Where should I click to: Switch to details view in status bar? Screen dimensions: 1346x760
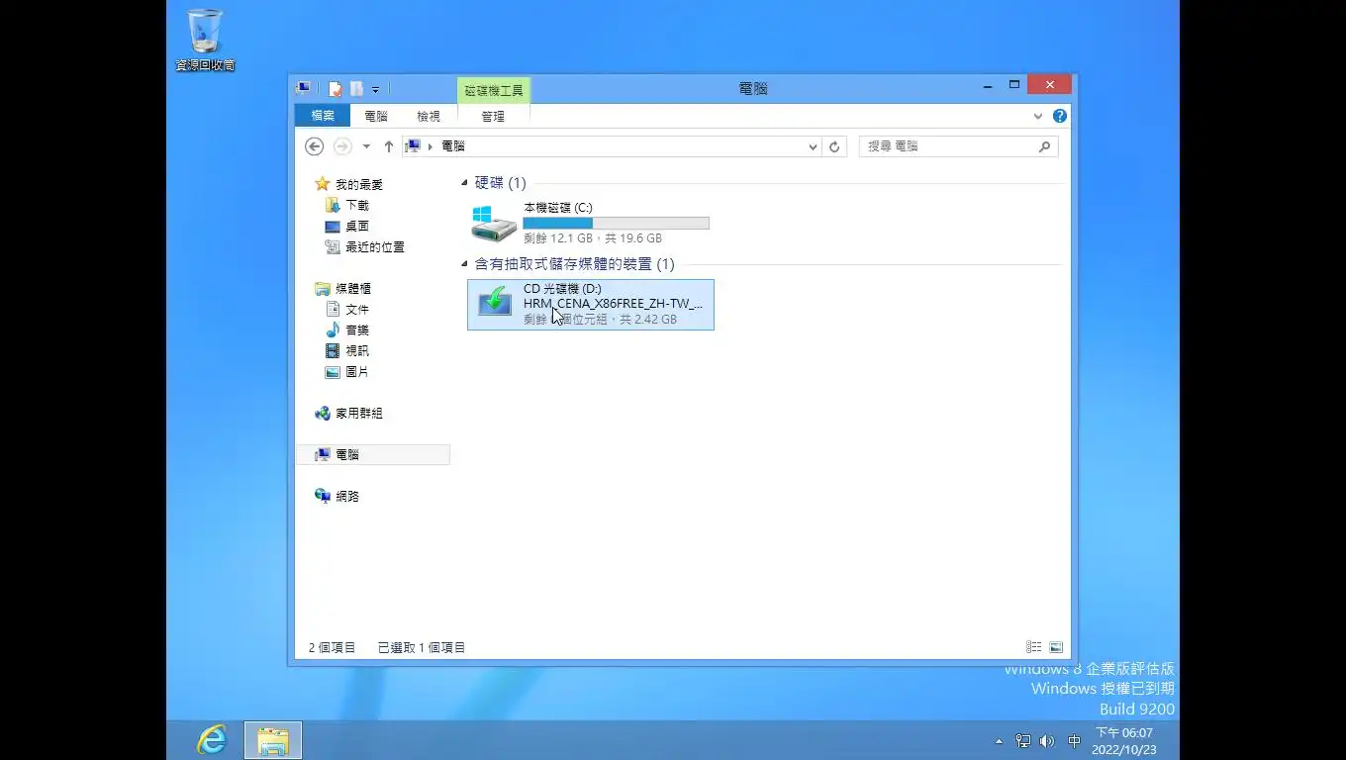click(x=1033, y=647)
